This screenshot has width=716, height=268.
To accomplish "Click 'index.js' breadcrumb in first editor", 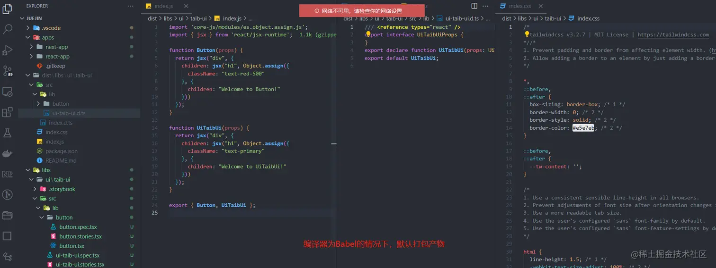I will click(233, 18).
